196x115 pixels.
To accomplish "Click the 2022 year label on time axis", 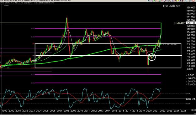I will click(x=162, y=111).
